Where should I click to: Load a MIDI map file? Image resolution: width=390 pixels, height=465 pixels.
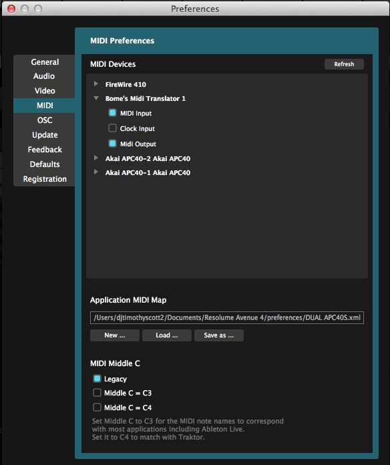pos(167,335)
